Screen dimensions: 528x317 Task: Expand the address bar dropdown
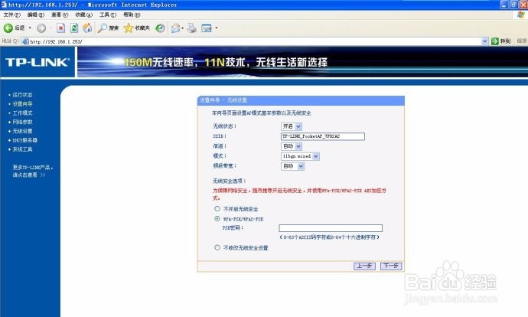[484, 41]
